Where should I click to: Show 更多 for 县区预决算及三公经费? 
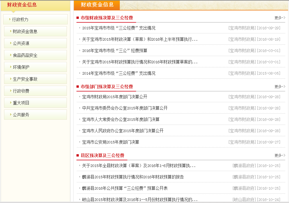(x=279, y=155)
